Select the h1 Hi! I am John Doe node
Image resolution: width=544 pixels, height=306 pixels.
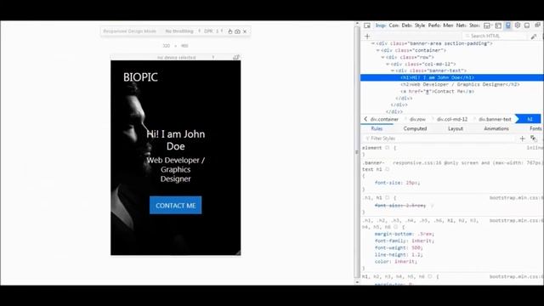click(452, 77)
